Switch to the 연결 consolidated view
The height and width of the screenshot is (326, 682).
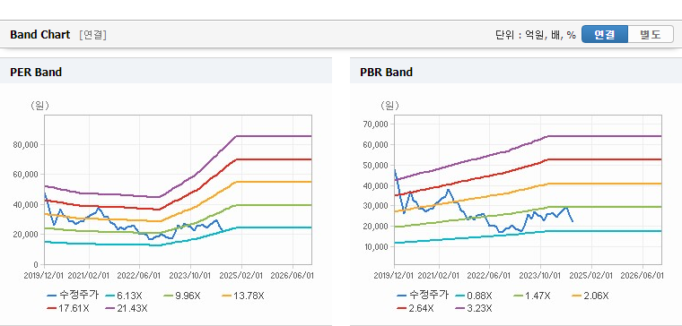pos(605,34)
